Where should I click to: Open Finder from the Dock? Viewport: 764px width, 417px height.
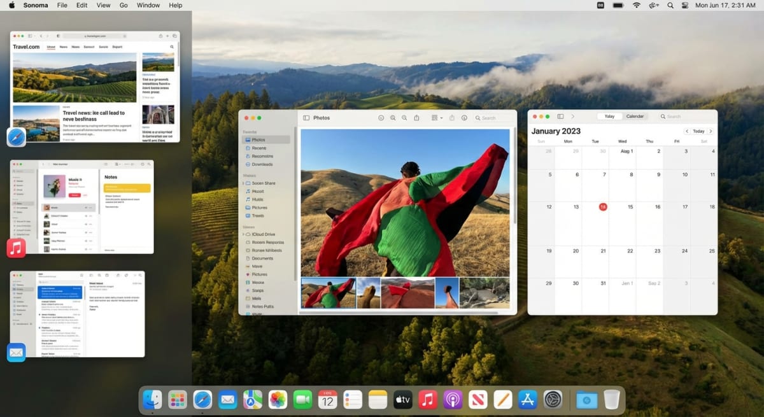click(x=152, y=400)
